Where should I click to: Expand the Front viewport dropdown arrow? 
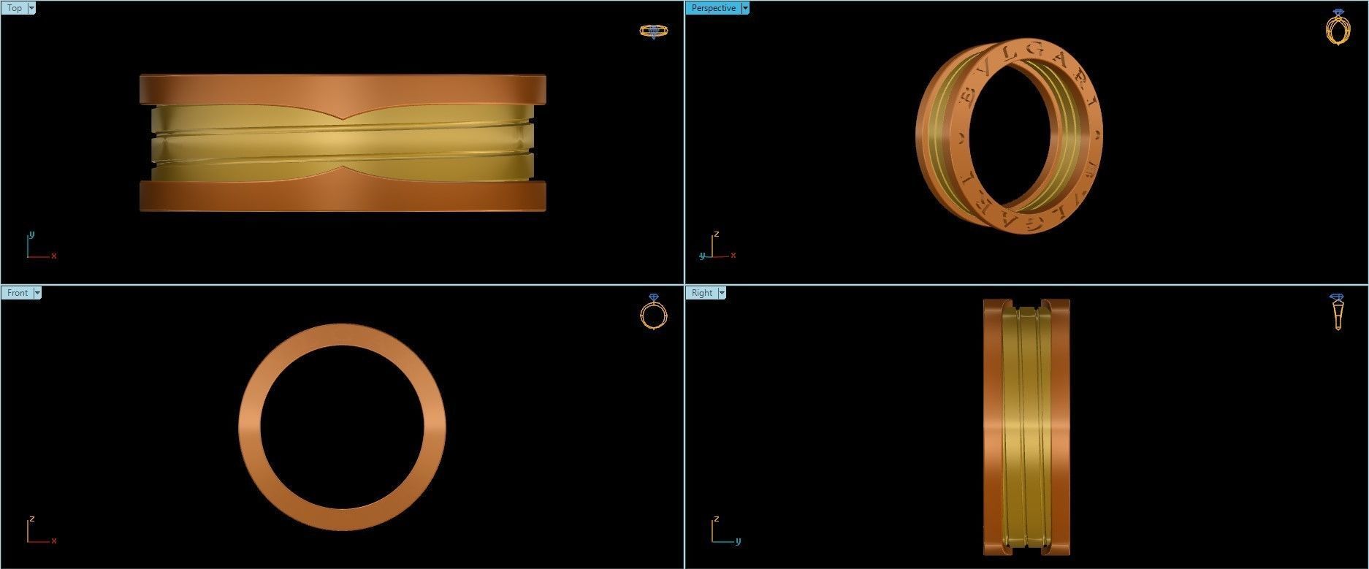tap(38, 293)
